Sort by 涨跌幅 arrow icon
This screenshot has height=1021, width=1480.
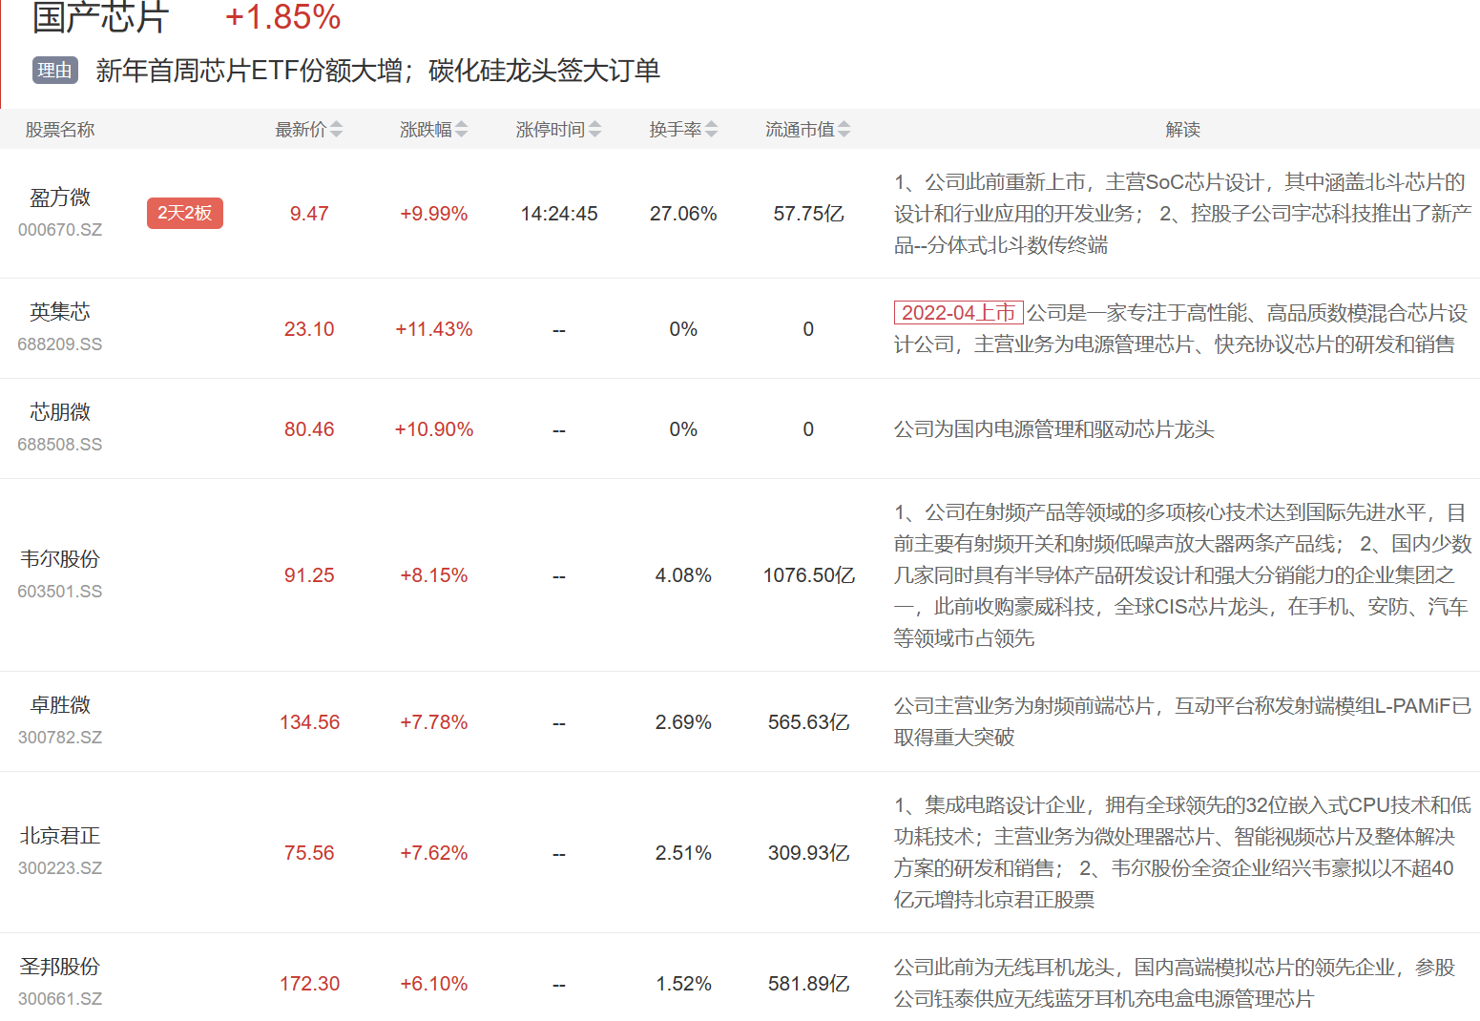pyautogui.click(x=462, y=130)
